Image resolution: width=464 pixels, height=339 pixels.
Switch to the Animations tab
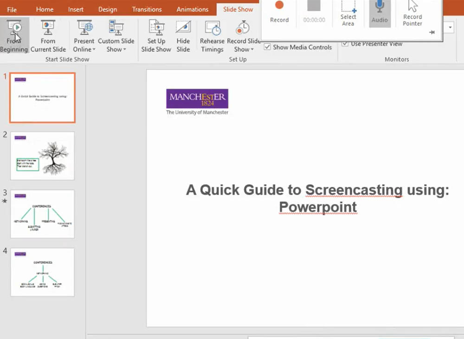(193, 9)
